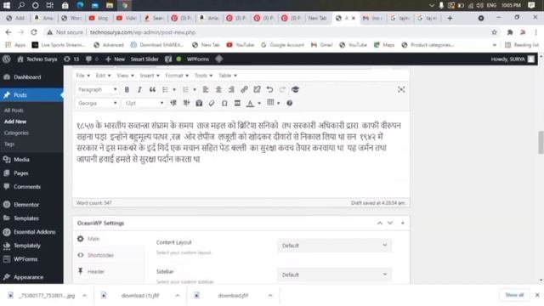Insert special character omega icon
Viewport: 544px width, 306px height.
point(224,103)
